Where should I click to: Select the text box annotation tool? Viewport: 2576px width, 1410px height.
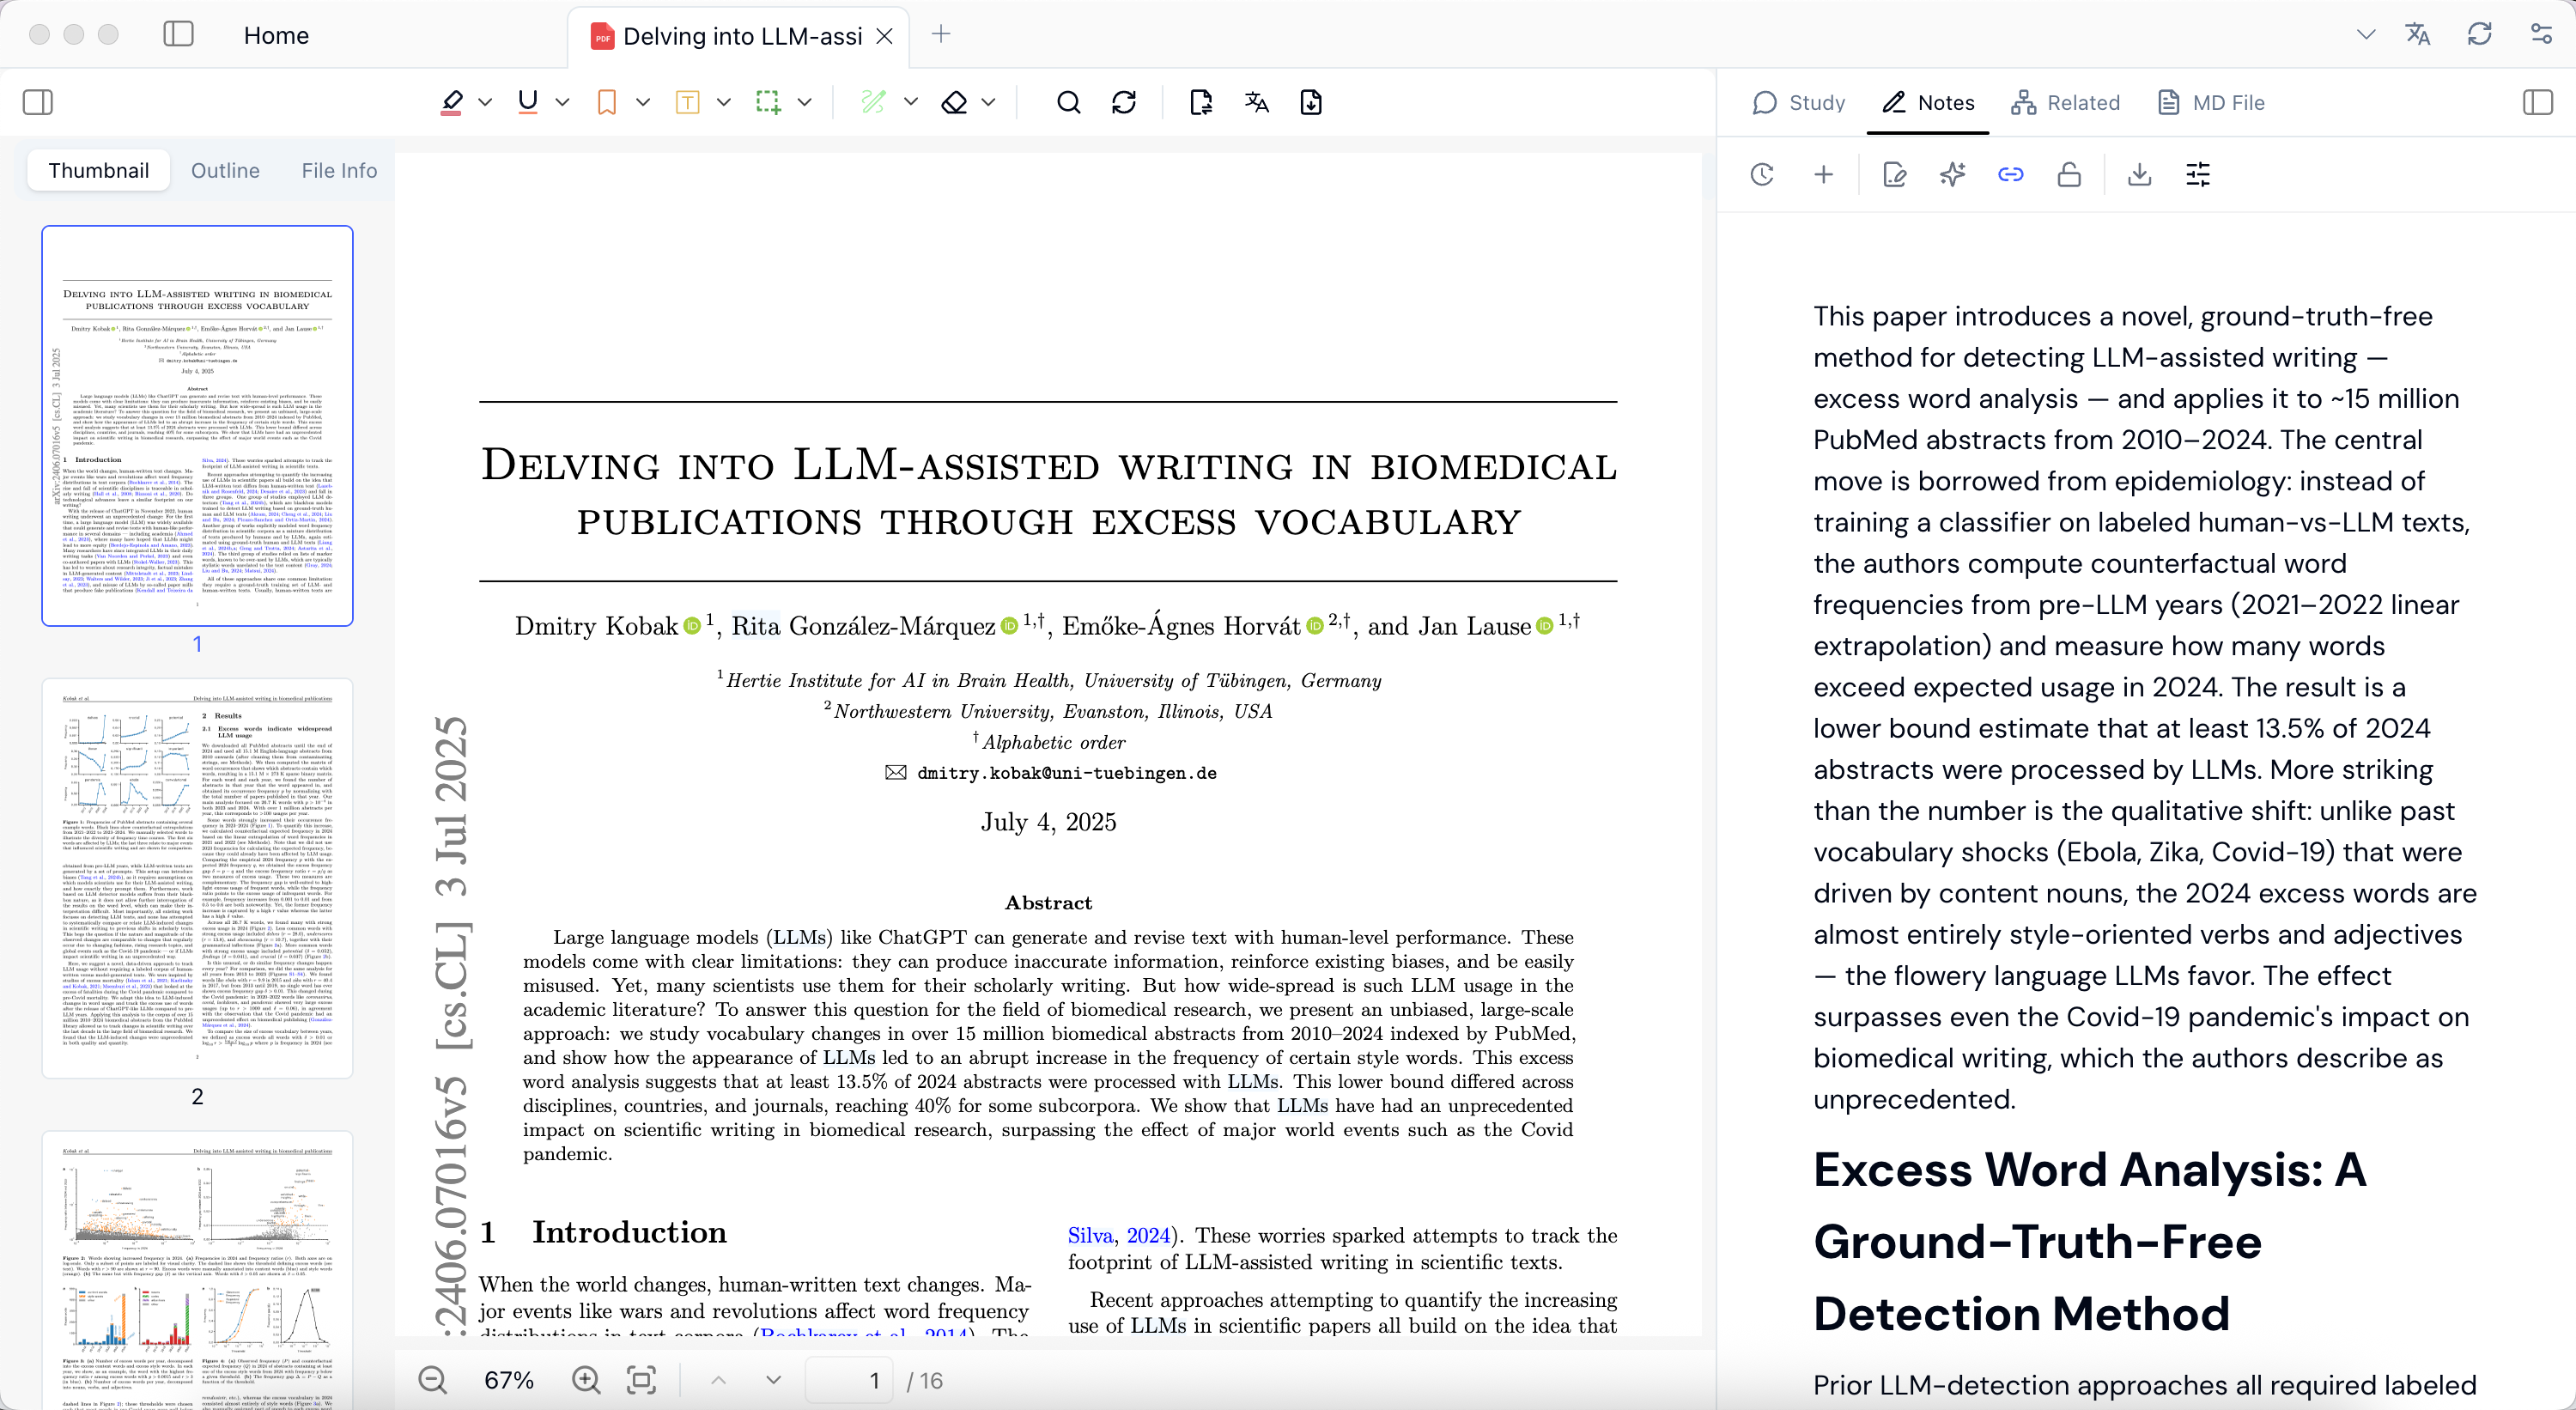click(x=687, y=102)
